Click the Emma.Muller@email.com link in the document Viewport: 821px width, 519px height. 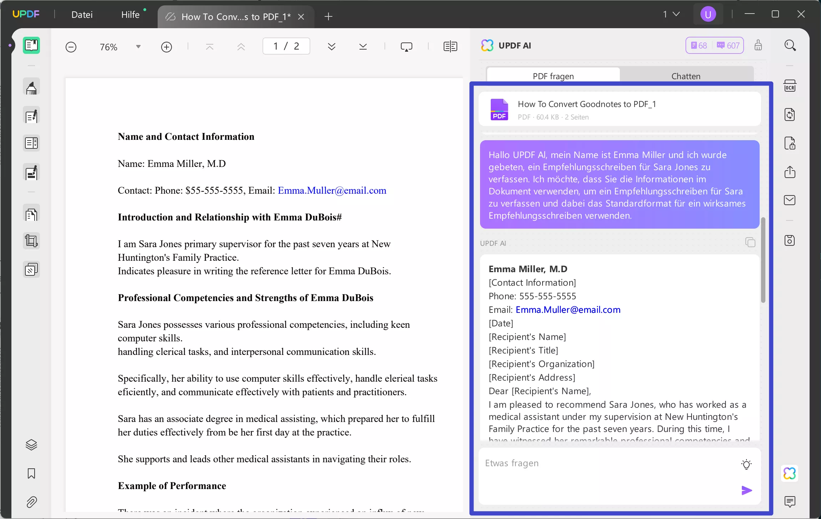(x=332, y=190)
